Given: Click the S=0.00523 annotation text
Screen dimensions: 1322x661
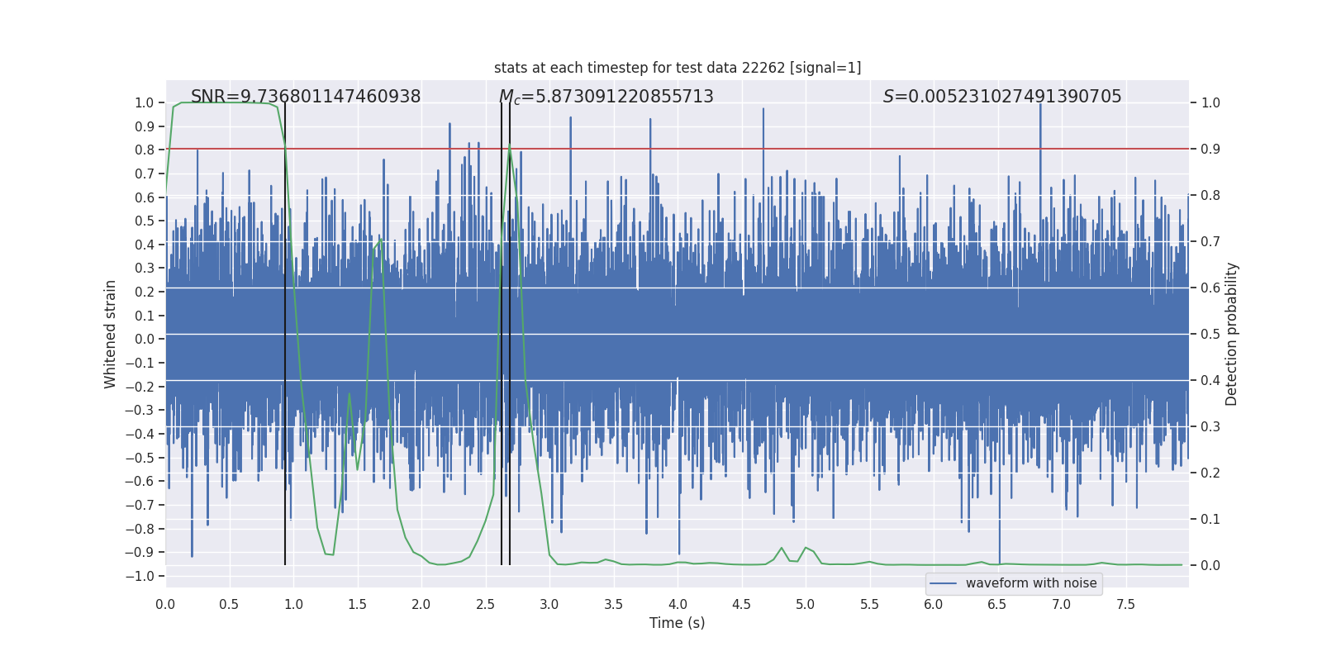Looking at the screenshot, I should click(1002, 97).
